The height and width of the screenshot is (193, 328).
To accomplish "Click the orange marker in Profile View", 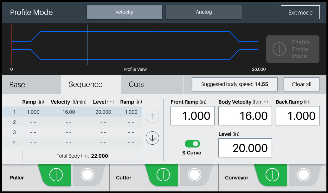I will (x=154, y=27).
